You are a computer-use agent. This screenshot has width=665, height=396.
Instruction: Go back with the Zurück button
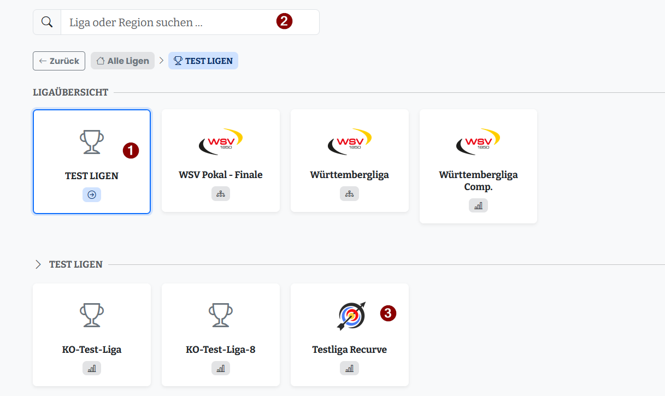[59, 61]
